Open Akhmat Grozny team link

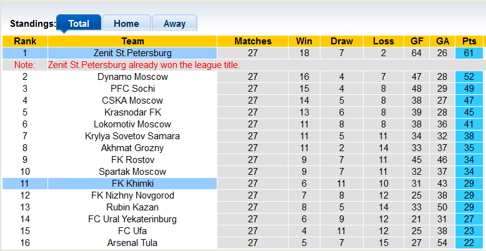point(132,148)
